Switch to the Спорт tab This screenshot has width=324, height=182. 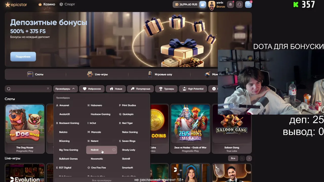(67, 4)
